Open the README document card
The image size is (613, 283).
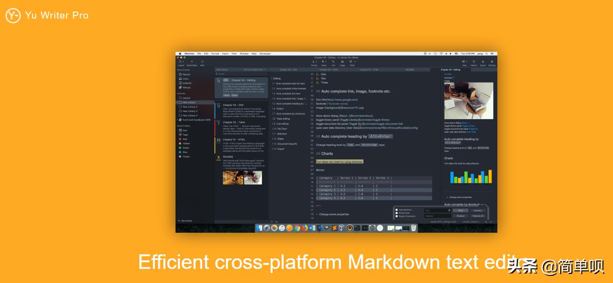(x=241, y=169)
